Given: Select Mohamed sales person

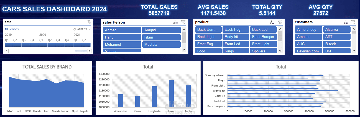Looking at the screenshot, I should pyautogui.click(x=122, y=44).
